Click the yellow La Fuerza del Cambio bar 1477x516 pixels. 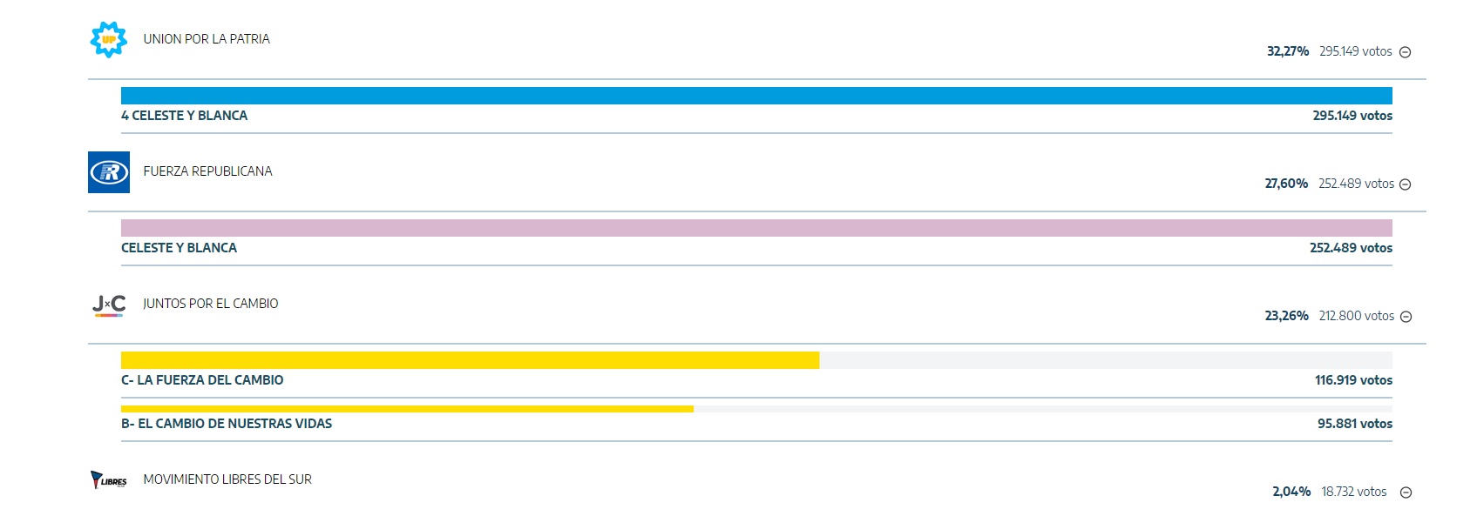point(470,360)
